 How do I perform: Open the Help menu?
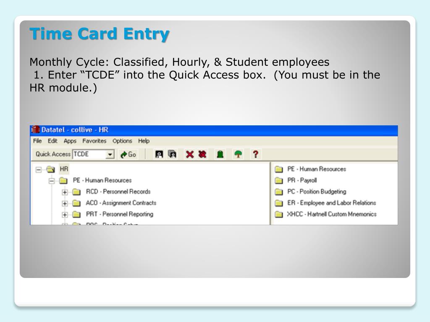pos(144,141)
